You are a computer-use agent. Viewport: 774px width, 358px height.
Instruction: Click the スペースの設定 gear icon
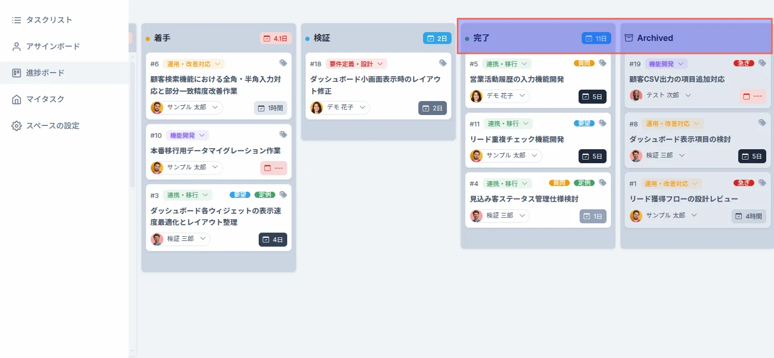click(x=17, y=125)
